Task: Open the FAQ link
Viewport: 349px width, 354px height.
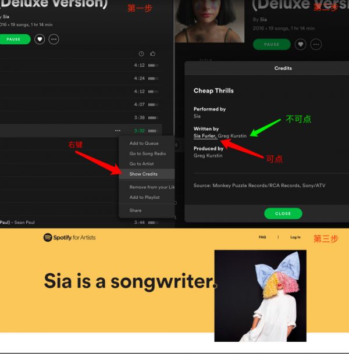Action: coord(262,237)
